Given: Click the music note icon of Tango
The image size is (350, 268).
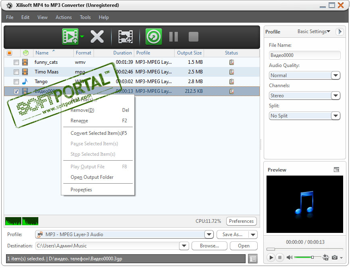Looking at the screenshot, I should (25, 82).
